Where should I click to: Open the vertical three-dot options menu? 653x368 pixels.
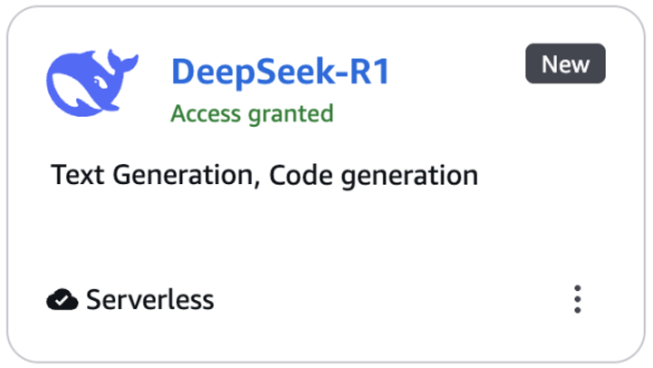coord(578,298)
